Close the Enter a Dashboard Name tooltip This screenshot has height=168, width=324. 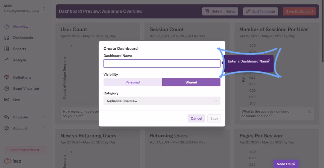pos(269,60)
